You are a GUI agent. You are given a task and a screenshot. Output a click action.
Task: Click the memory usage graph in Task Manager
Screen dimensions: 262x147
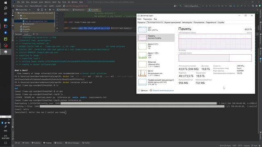coord(215,42)
